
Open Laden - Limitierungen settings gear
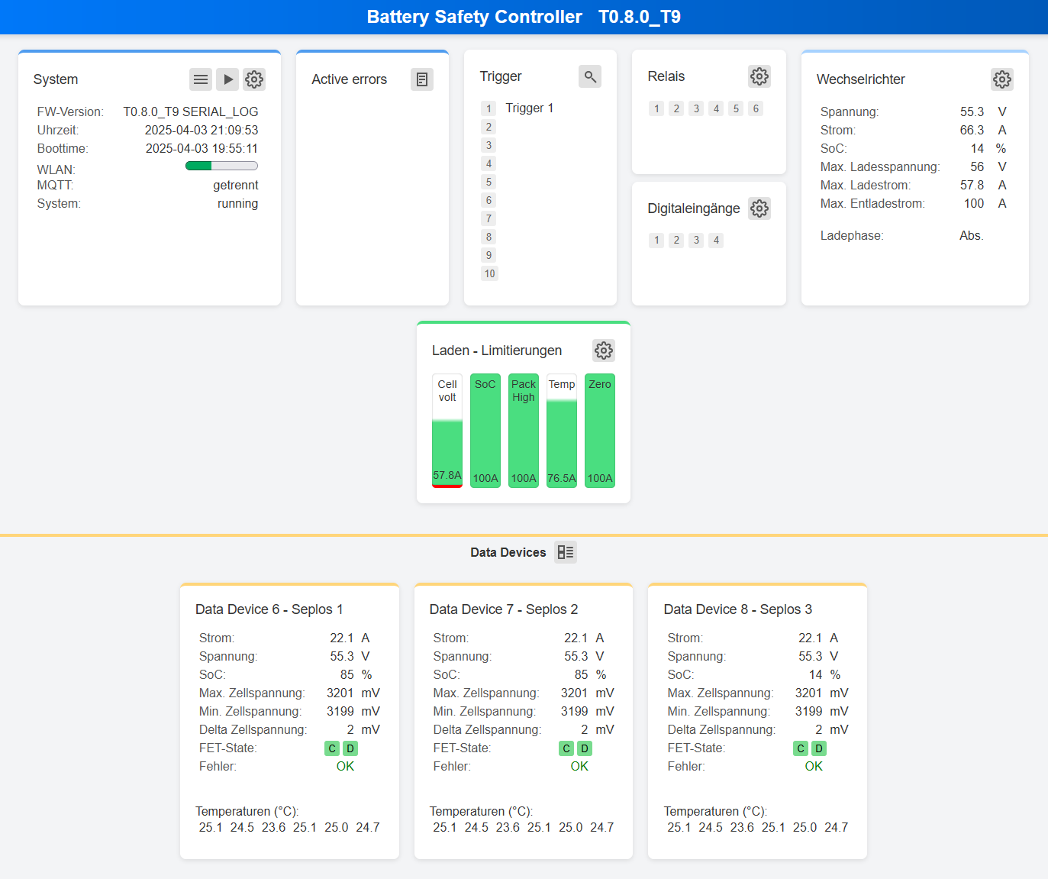[604, 351]
